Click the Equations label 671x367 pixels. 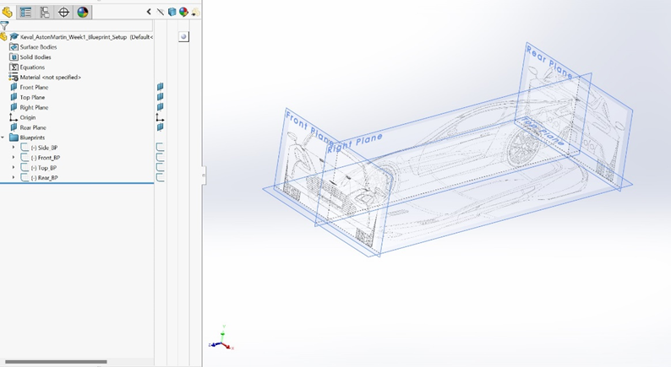[x=32, y=67]
